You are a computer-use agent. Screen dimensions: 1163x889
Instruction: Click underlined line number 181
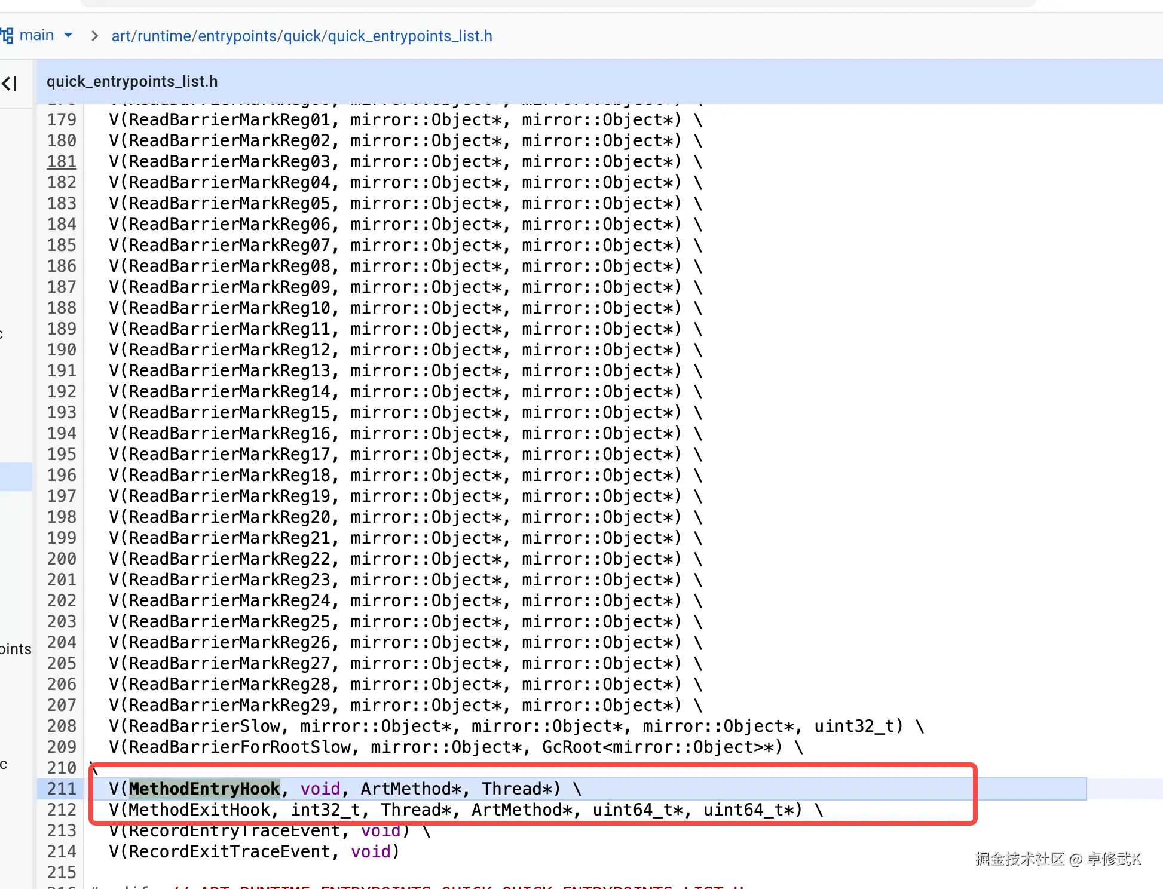pyautogui.click(x=62, y=161)
